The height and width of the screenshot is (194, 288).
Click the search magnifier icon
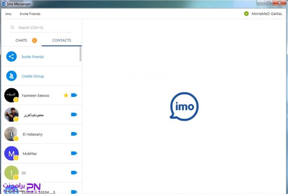tap(12, 27)
